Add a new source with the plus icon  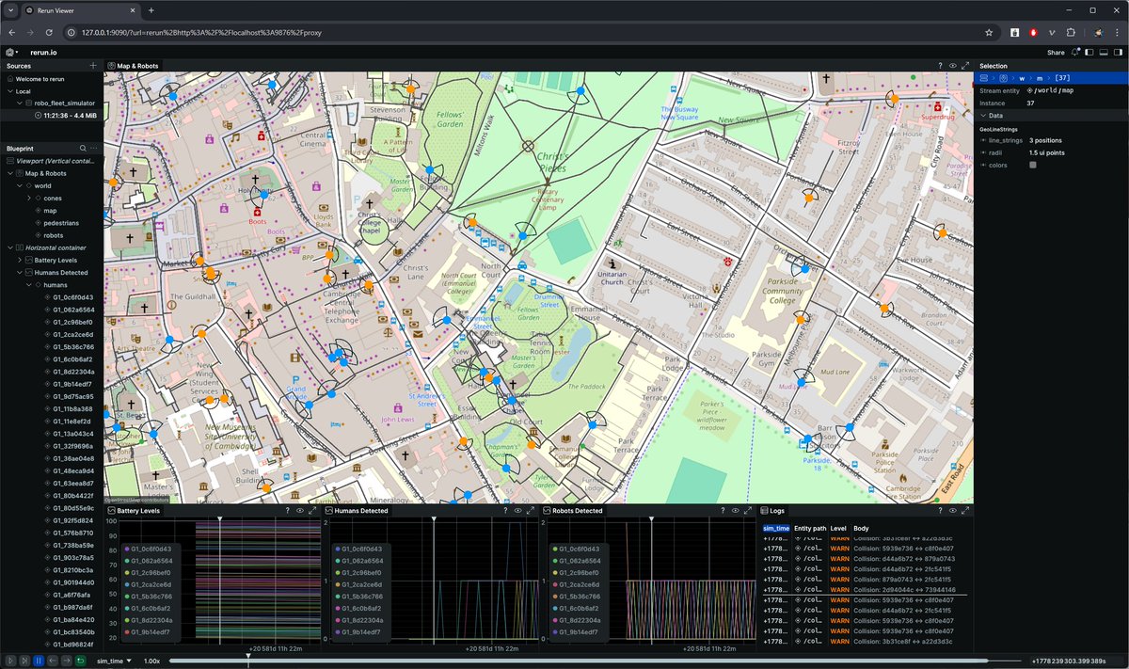click(x=92, y=66)
